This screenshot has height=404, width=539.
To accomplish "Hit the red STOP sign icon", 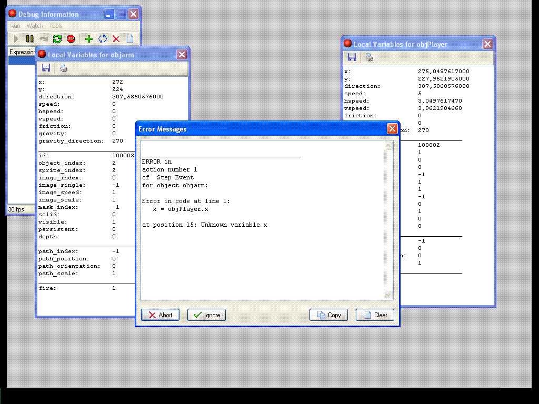I will (71, 39).
